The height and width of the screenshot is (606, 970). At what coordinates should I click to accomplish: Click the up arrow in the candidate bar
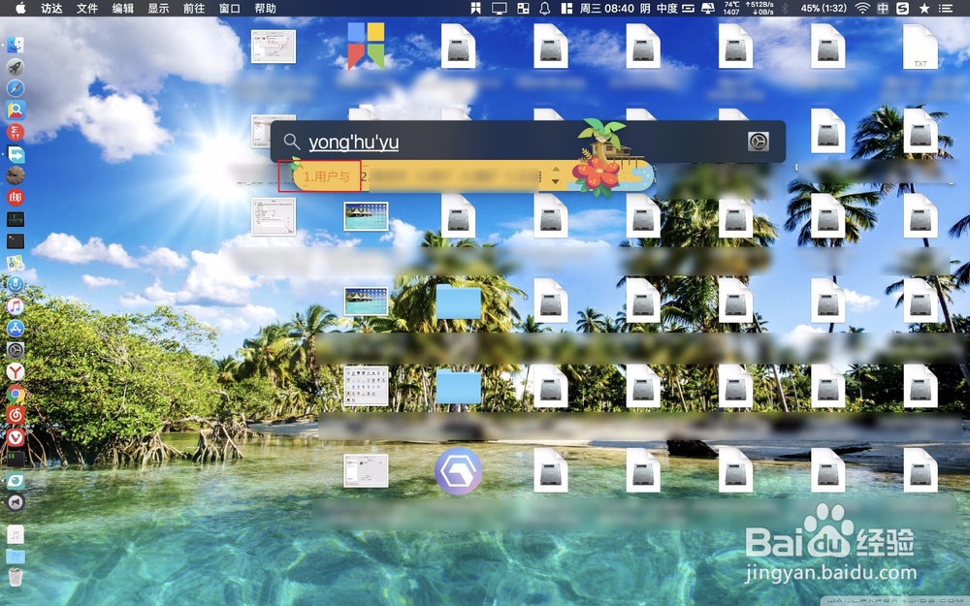click(x=556, y=170)
